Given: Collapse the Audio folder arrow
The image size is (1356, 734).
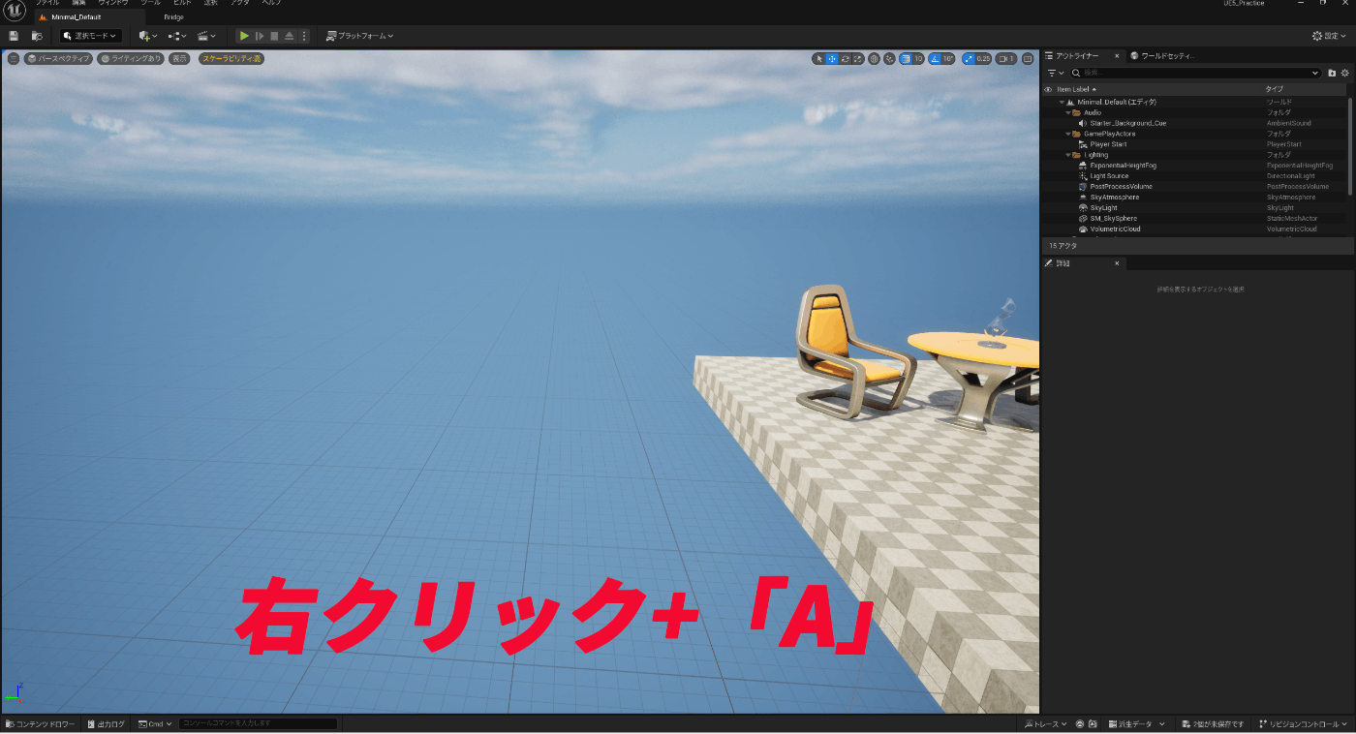Looking at the screenshot, I should (x=1068, y=112).
